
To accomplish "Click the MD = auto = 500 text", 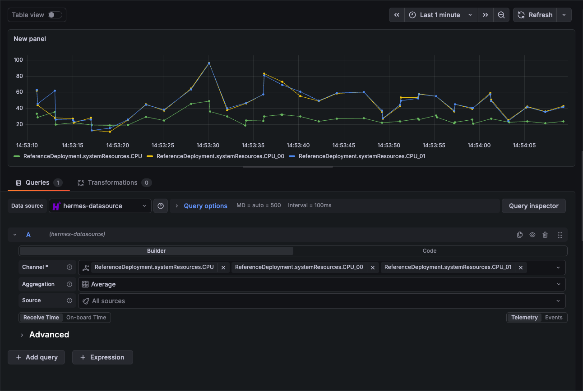I will 259,205.
